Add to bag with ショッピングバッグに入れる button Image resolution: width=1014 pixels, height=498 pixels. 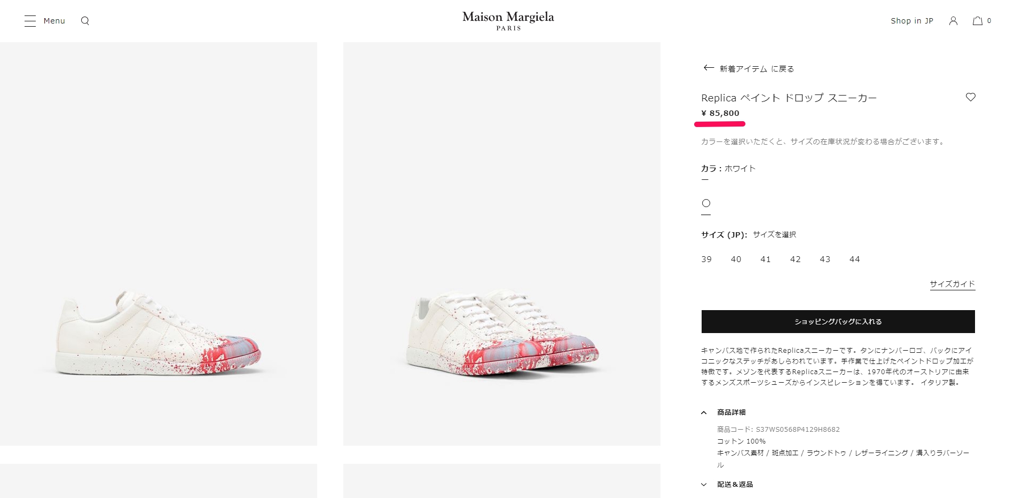(x=838, y=321)
